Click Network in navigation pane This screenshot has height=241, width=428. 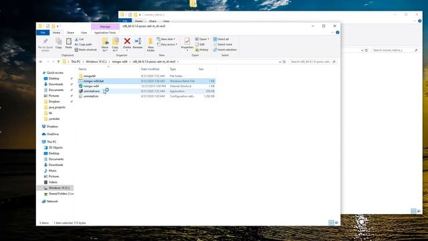point(52,202)
